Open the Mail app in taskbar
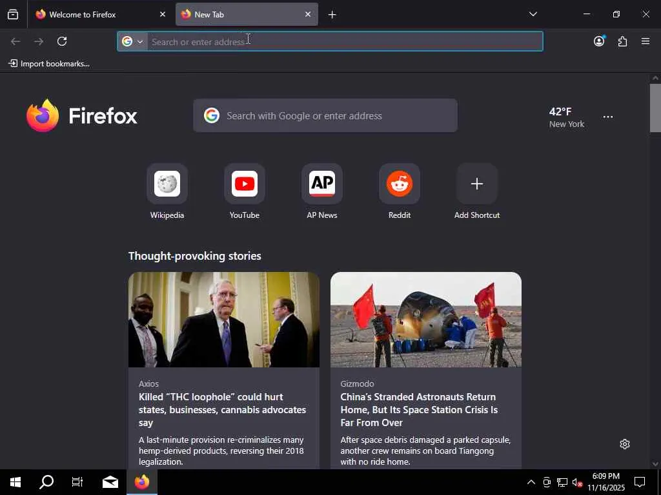This screenshot has width=661, height=495. [110, 482]
